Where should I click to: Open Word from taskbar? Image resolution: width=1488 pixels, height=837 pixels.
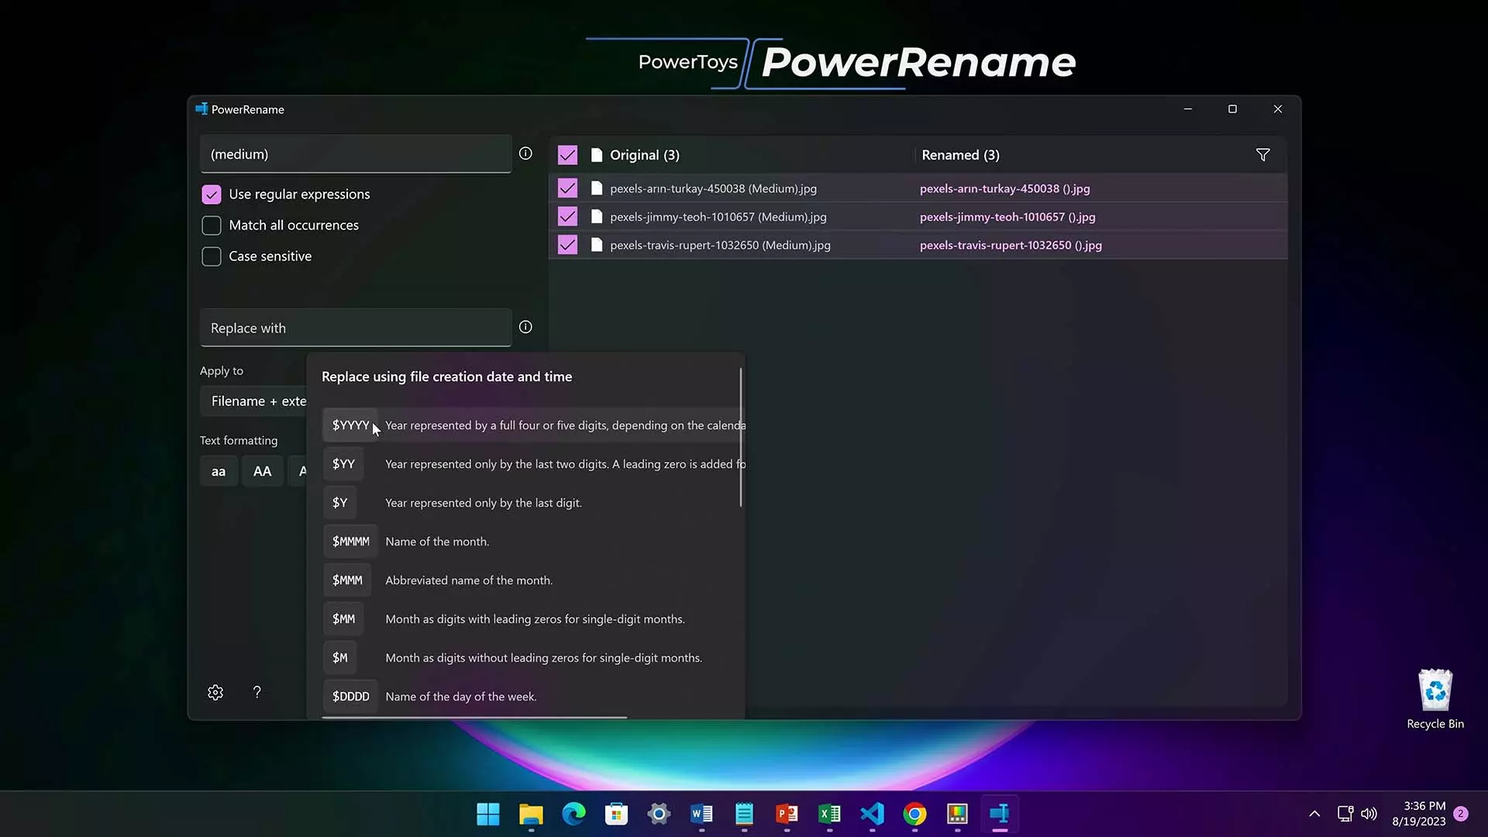[701, 814]
